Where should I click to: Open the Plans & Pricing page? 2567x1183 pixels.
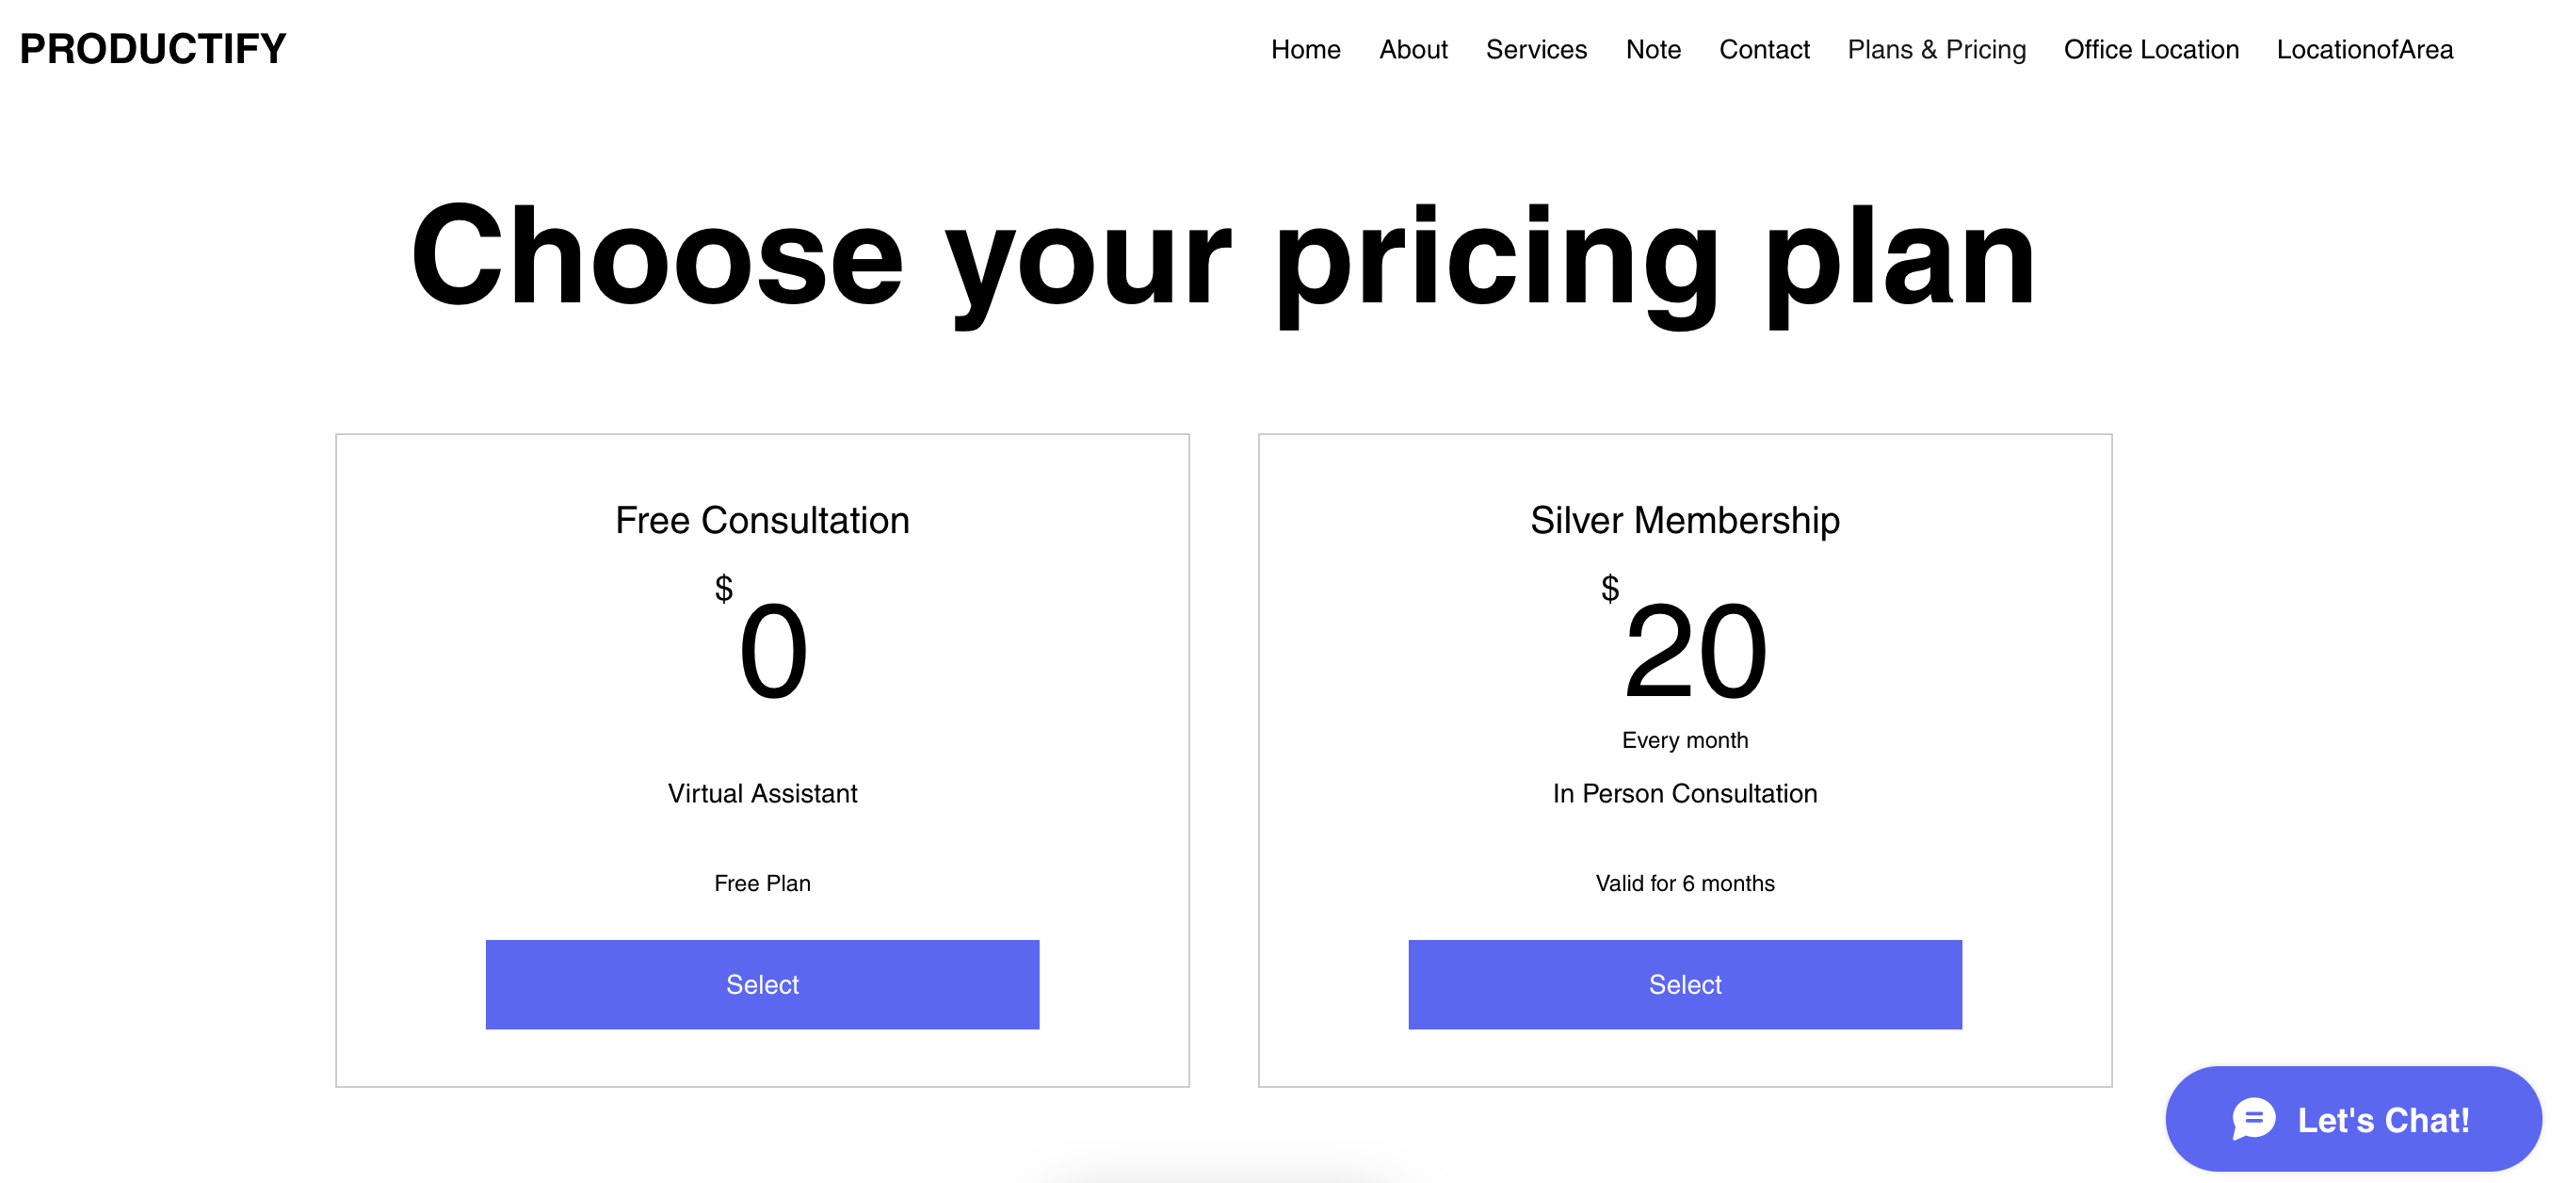coord(1936,49)
